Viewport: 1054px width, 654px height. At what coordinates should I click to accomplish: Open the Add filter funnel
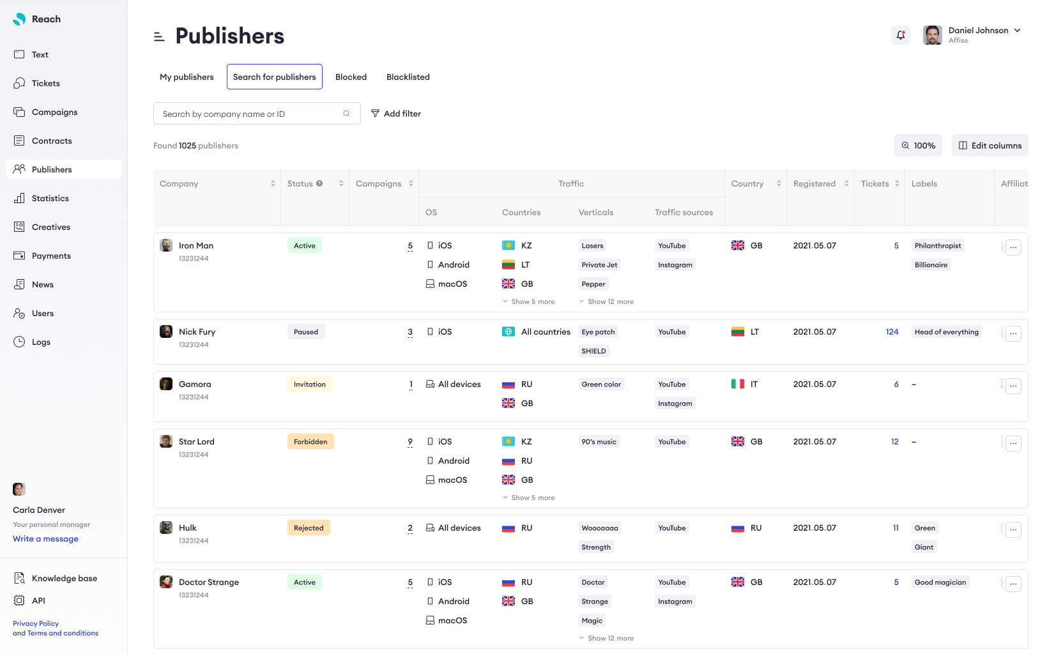pos(376,113)
